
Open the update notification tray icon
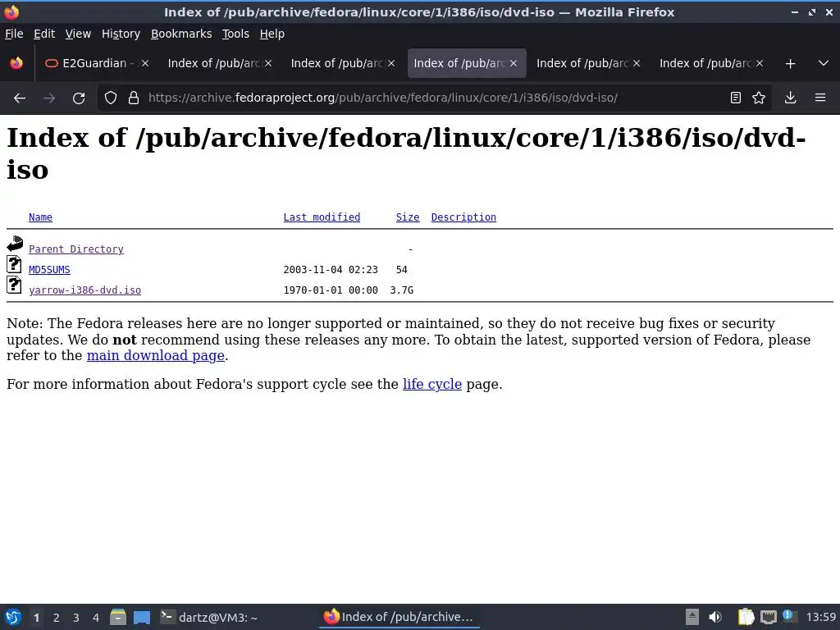coord(790,616)
